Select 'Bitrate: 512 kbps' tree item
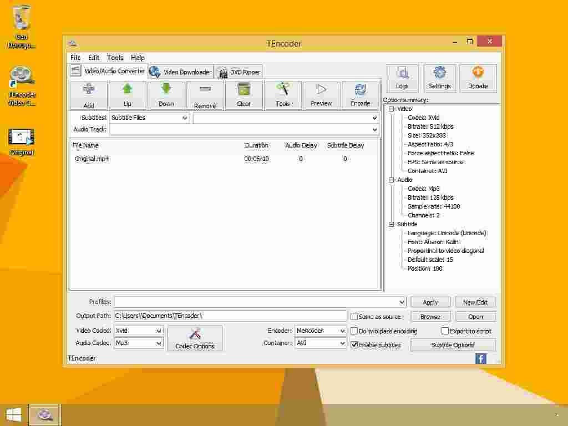The width and height of the screenshot is (568, 426). (430, 126)
